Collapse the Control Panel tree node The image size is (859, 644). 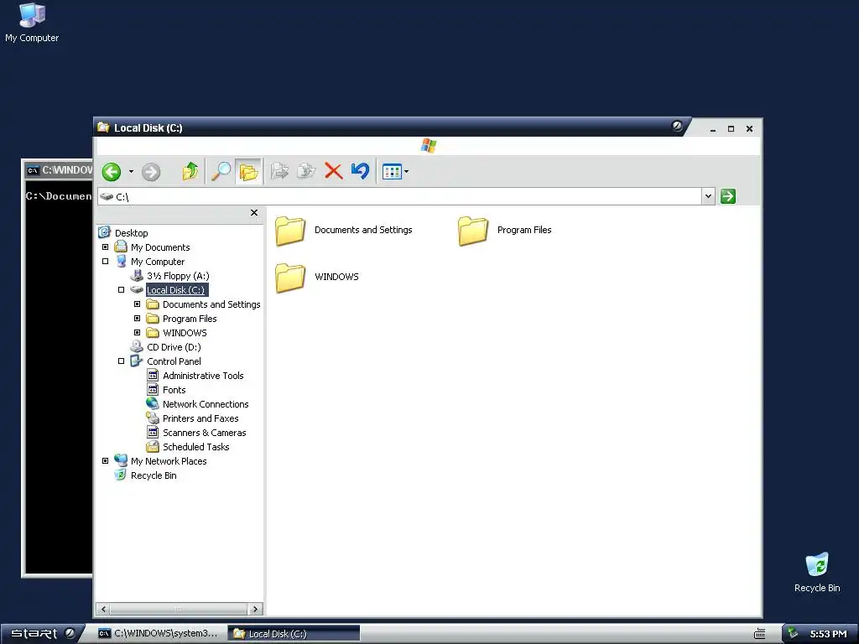pos(121,361)
